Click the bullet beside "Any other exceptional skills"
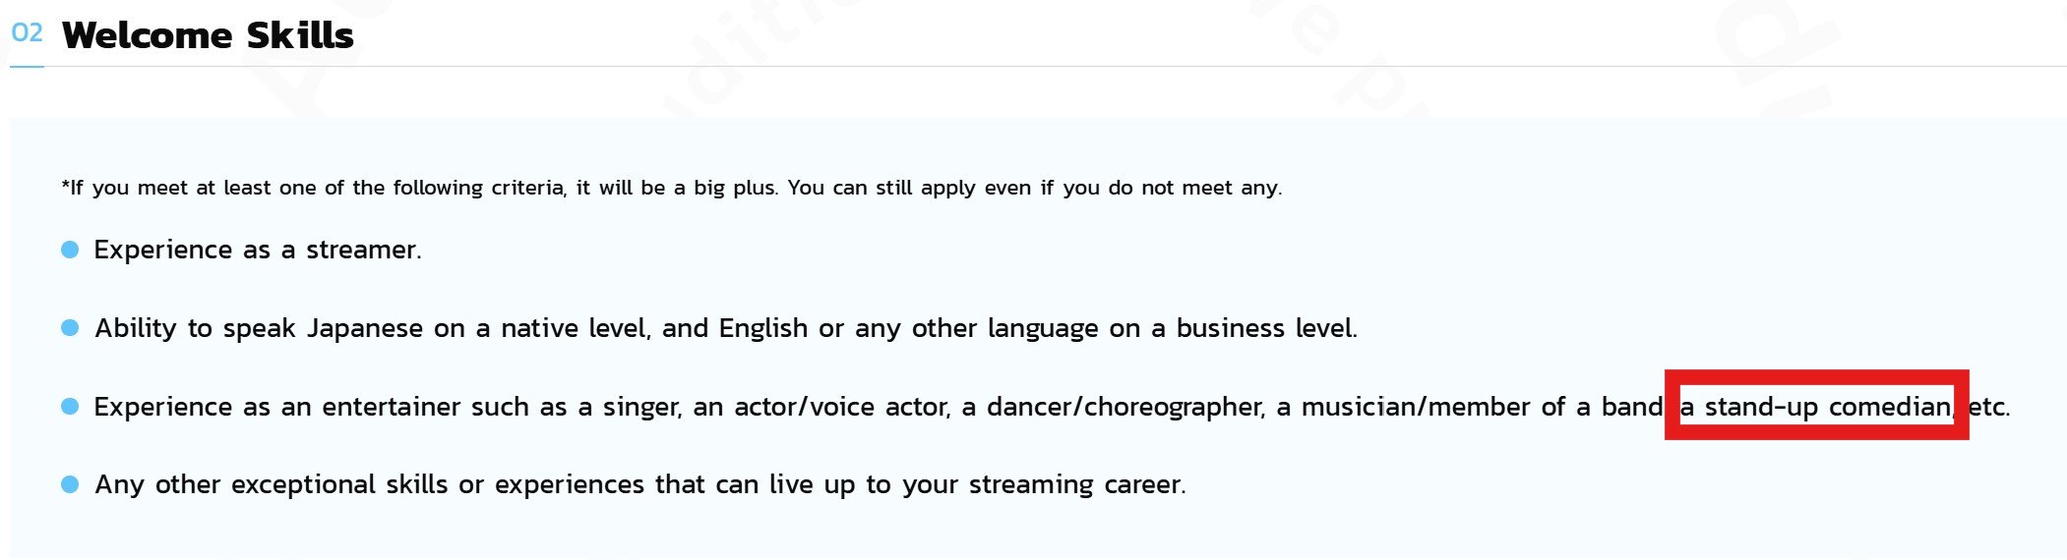Image resolution: width=2067 pixels, height=560 pixels. click(70, 484)
